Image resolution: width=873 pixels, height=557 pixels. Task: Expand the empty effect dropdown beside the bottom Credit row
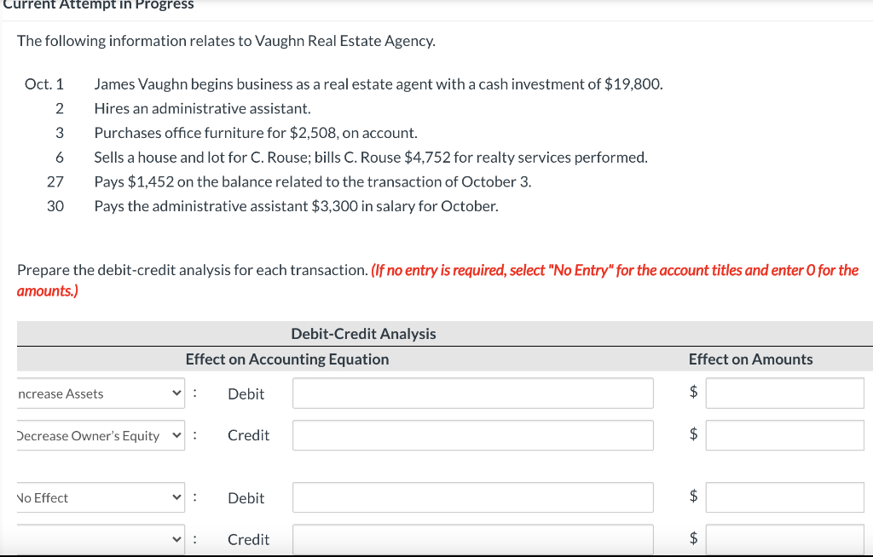click(94, 538)
